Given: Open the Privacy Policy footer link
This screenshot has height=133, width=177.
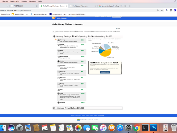Looking at the screenshot, I should tap(78, 115).
